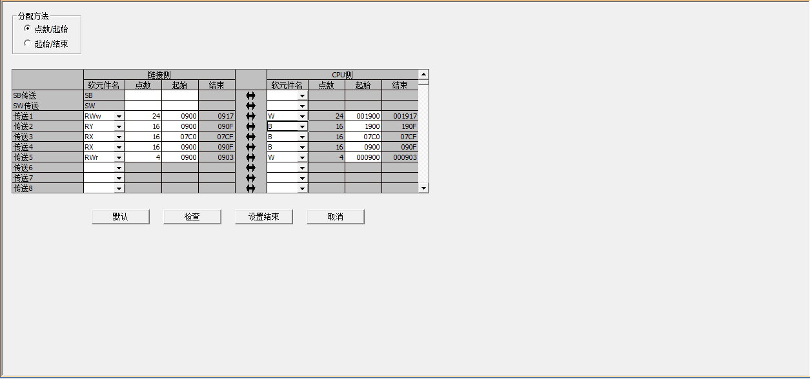Screen dimensions: 810x379
Task: Click the table scrollbar down arrow
Action: pos(423,188)
